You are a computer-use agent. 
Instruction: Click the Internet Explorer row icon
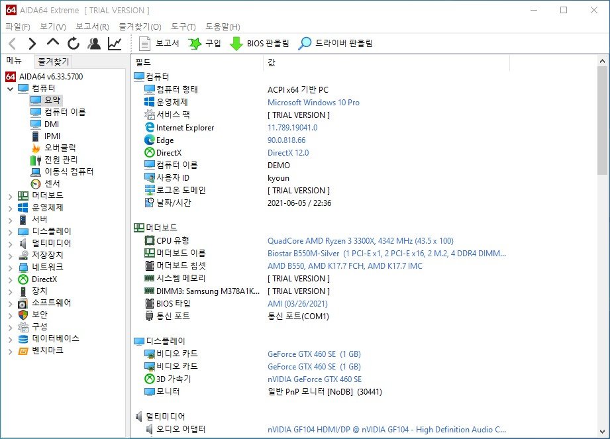pos(150,127)
